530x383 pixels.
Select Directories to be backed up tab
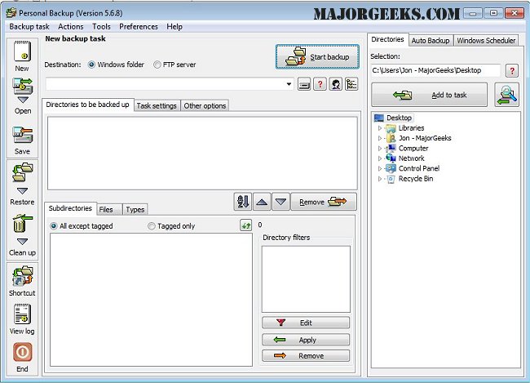point(87,105)
